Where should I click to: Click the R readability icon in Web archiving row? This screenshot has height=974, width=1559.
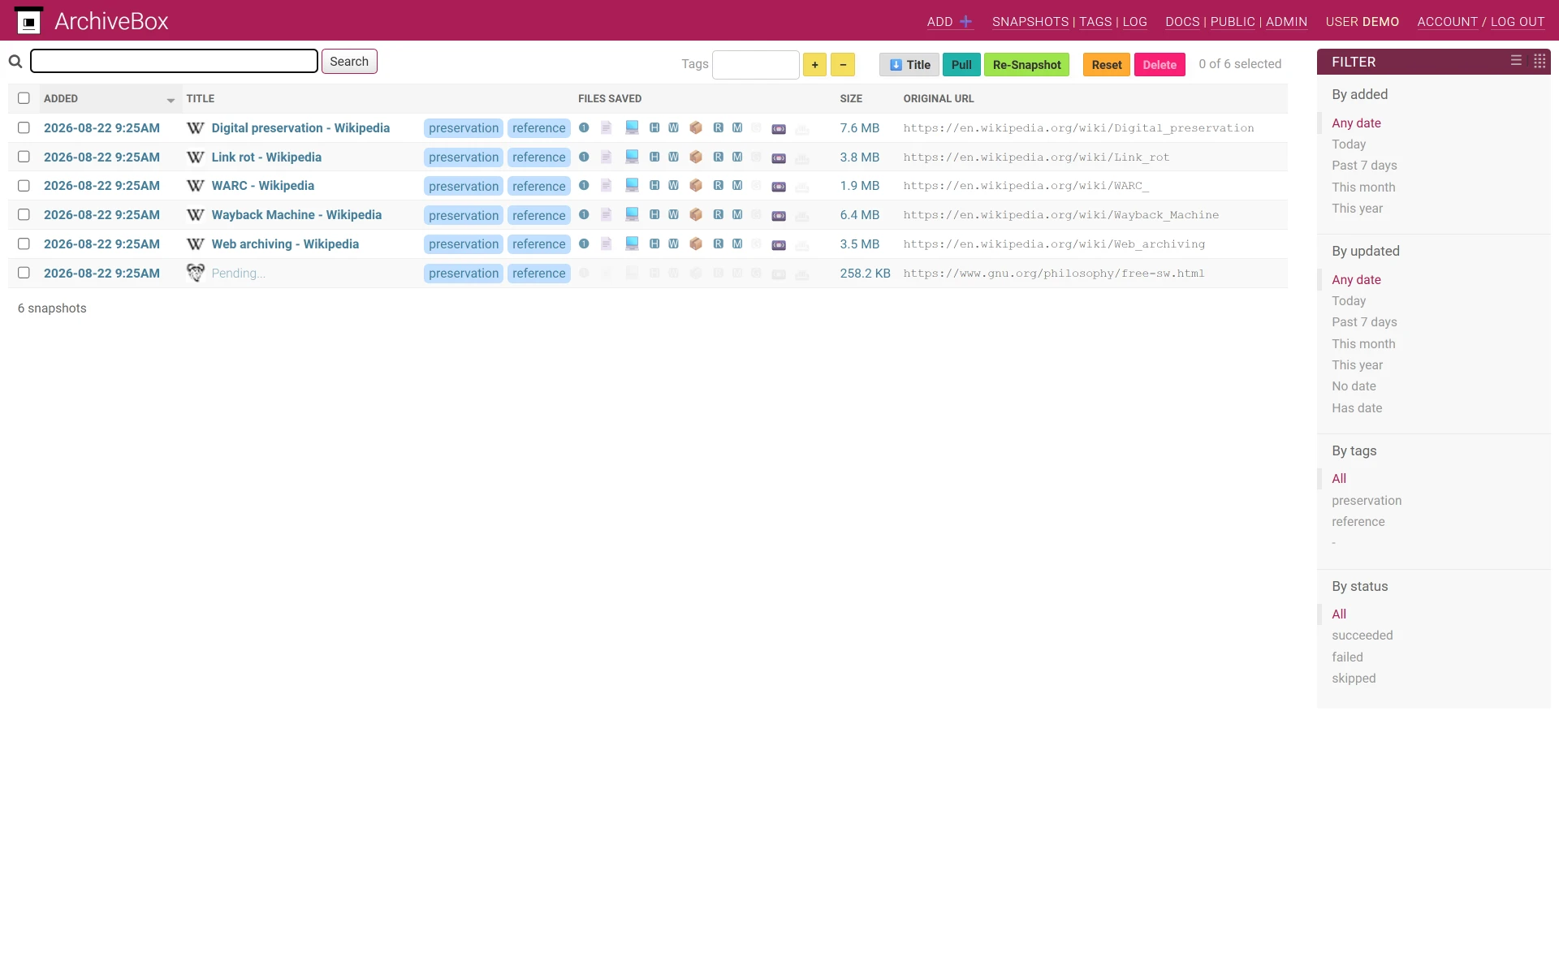pyautogui.click(x=719, y=243)
